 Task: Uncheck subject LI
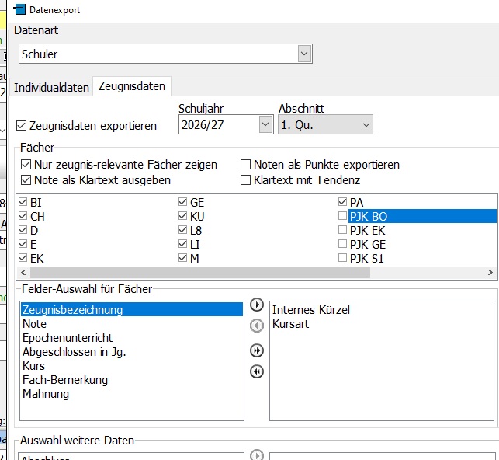click(x=182, y=244)
